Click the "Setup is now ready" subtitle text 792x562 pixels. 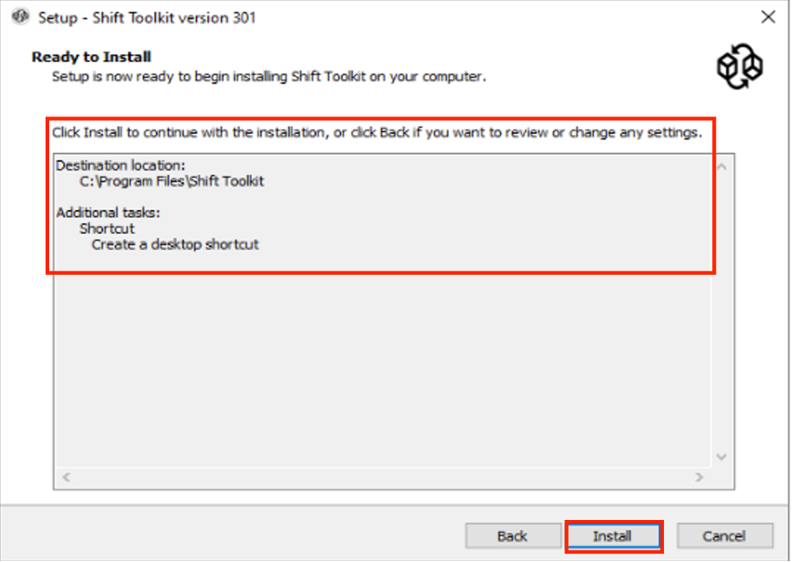(x=268, y=76)
